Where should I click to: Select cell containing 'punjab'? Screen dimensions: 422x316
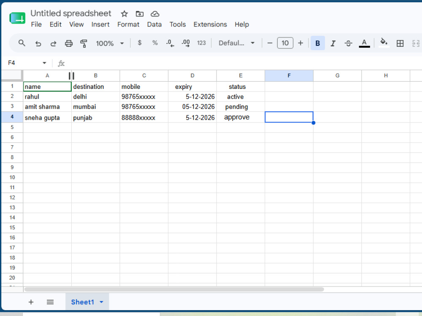tap(95, 117)
